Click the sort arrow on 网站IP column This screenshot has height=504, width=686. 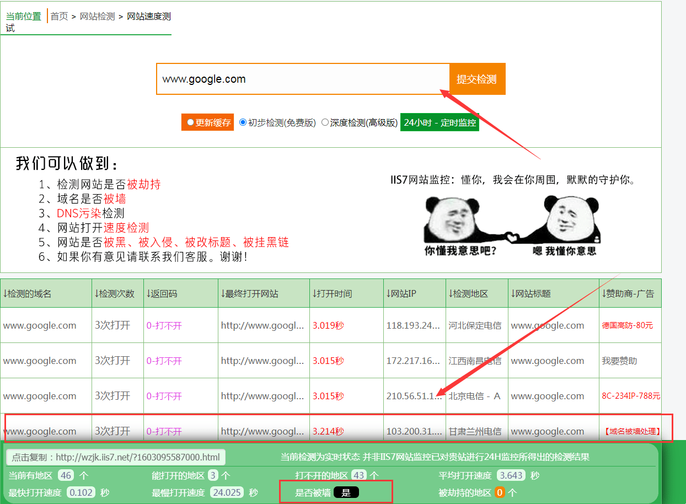coord(388,293)
